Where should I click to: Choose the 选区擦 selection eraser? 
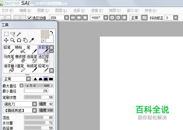(43, 59)
